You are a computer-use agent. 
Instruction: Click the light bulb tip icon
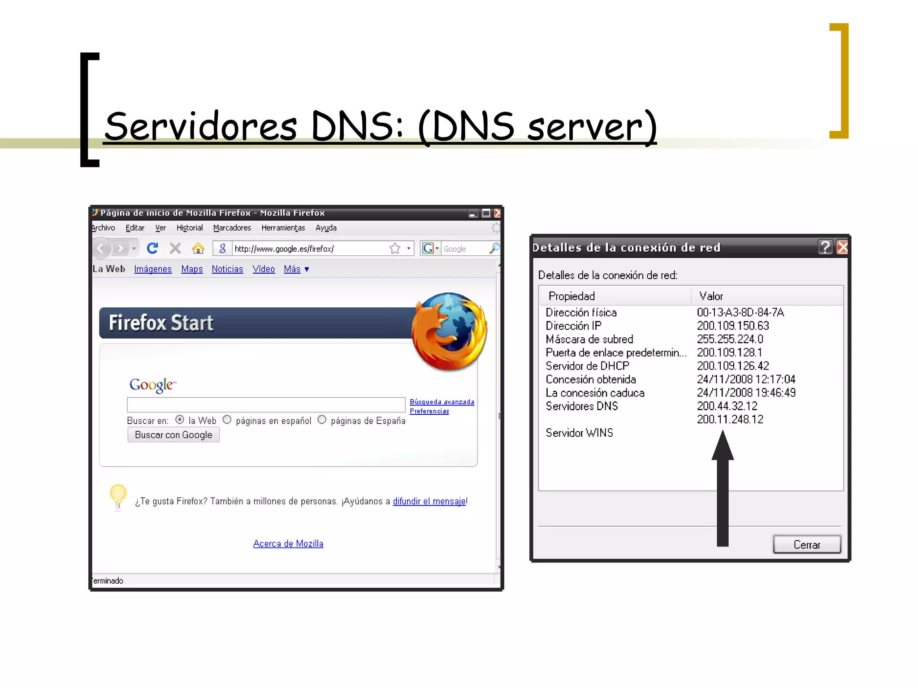[x=118, y=497]
